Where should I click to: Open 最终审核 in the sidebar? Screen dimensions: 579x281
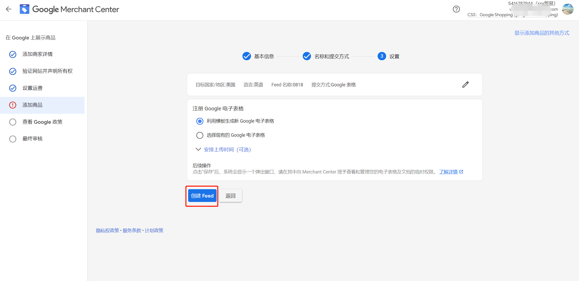[32, 139]
